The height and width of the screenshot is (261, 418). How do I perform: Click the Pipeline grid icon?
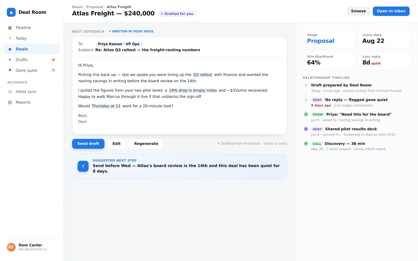10,28
